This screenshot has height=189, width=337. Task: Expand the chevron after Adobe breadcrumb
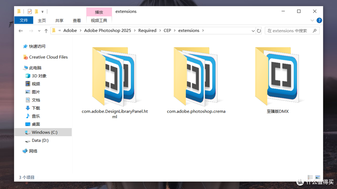[81, 30]
